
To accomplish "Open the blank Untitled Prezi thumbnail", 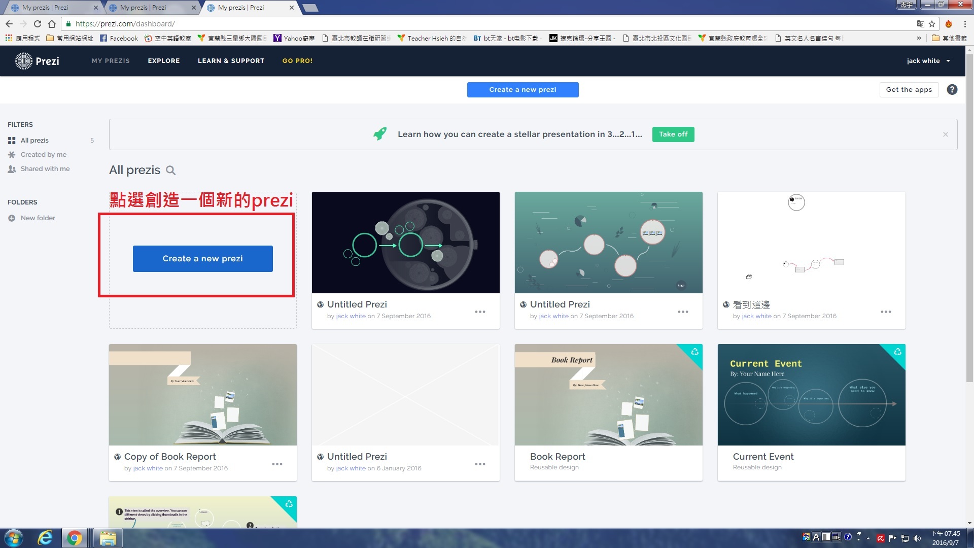I will point(406,395).
